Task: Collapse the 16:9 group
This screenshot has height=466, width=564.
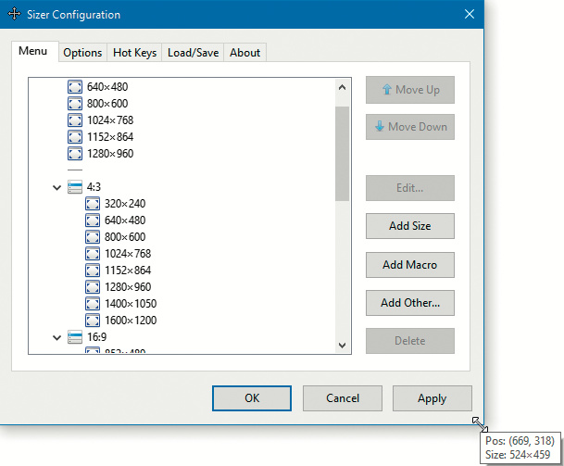Action: click(x=58, y=338)
